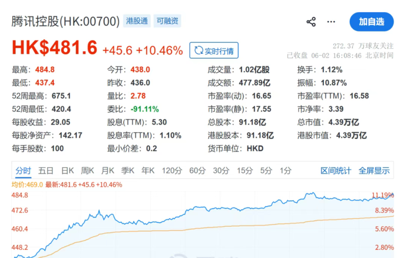This screenshot has width=397, height=258.
Task: Click the 港股通 tag
Action: (x=137, y=21)
